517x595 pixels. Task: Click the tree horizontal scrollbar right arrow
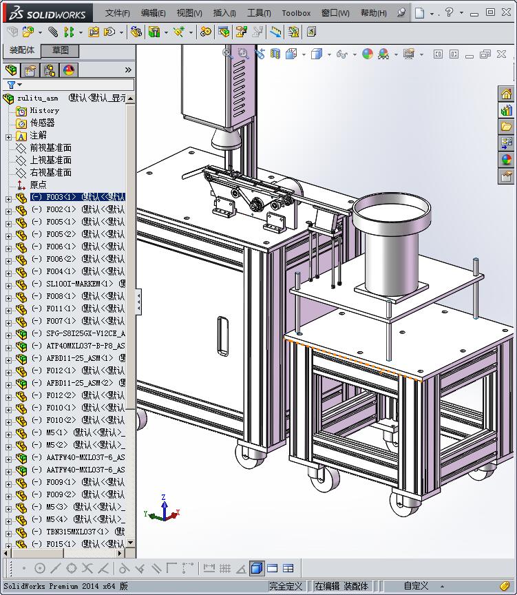[x=120, y=553]
